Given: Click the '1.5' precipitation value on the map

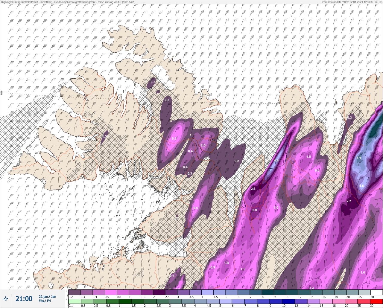Looking at the screenshot, I should point(308,157).
